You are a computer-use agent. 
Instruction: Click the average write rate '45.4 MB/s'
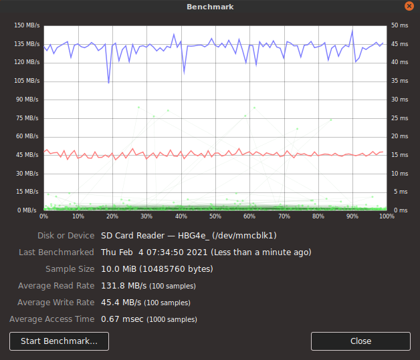(121, 303)
